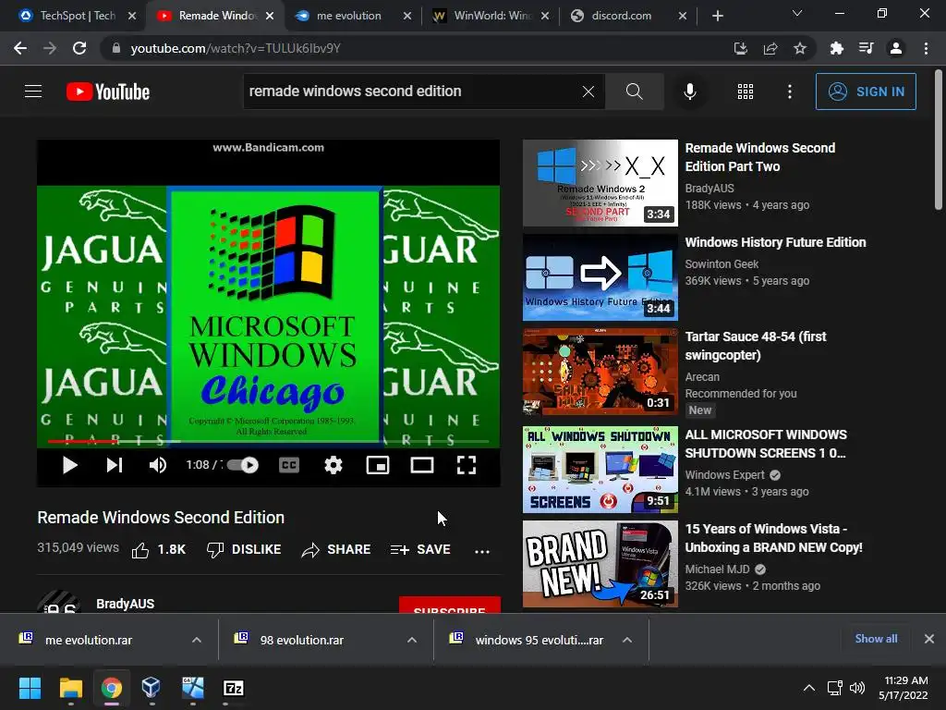Share this page icon in address bar
Screen dimensions: 946x710
click(x=770, y=48)
